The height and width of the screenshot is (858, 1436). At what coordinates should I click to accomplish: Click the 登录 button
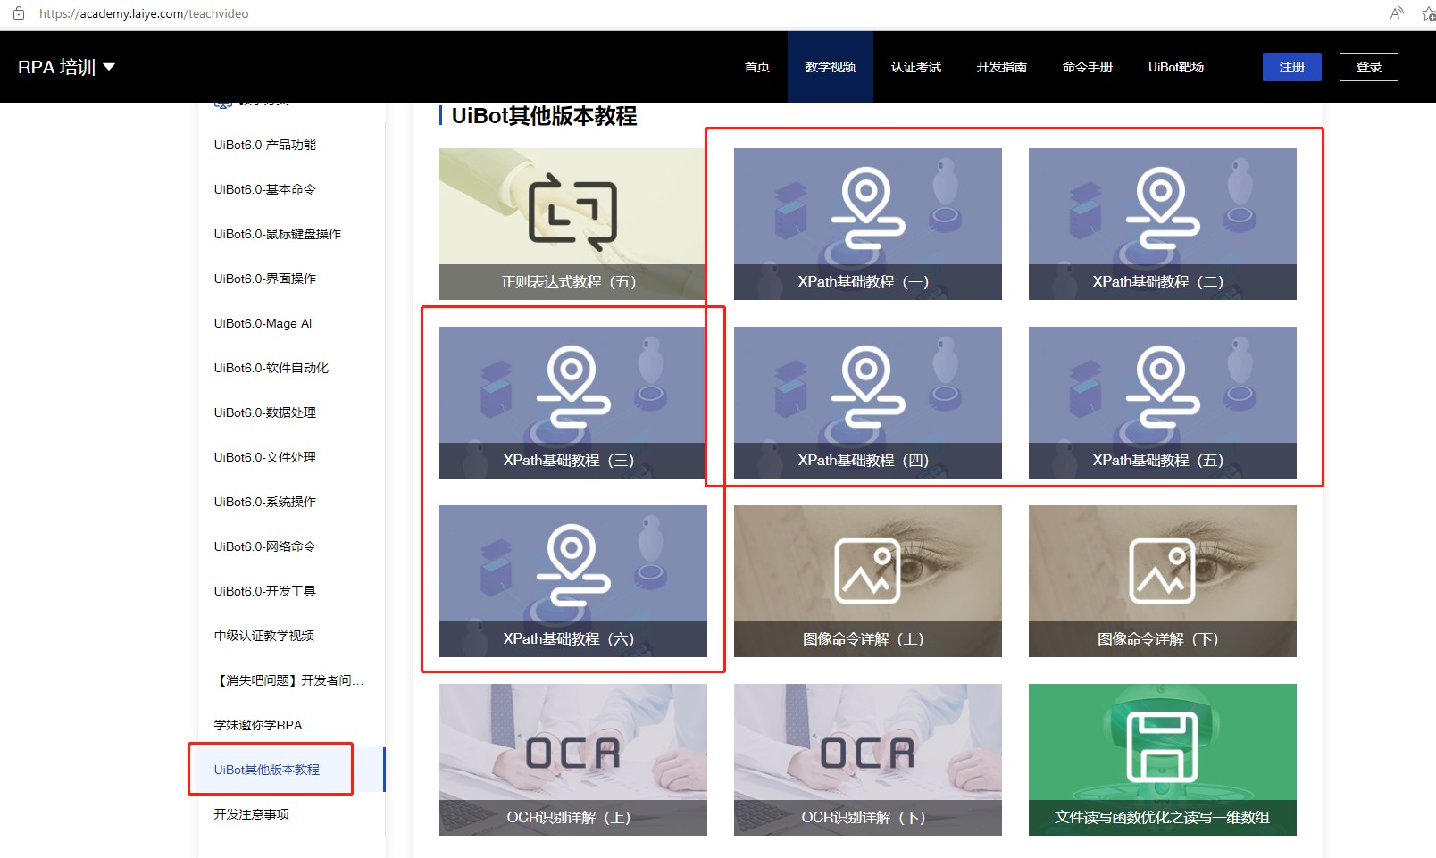(x=1368, y=67)
